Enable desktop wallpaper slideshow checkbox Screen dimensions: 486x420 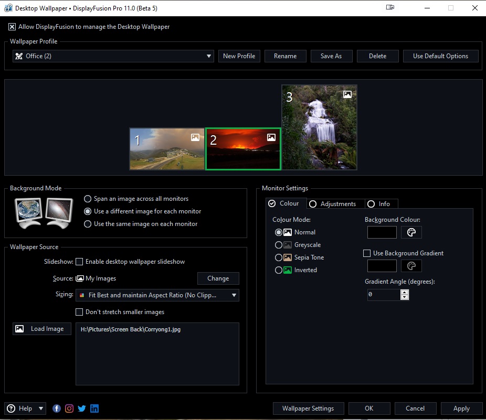click(79, 262)
